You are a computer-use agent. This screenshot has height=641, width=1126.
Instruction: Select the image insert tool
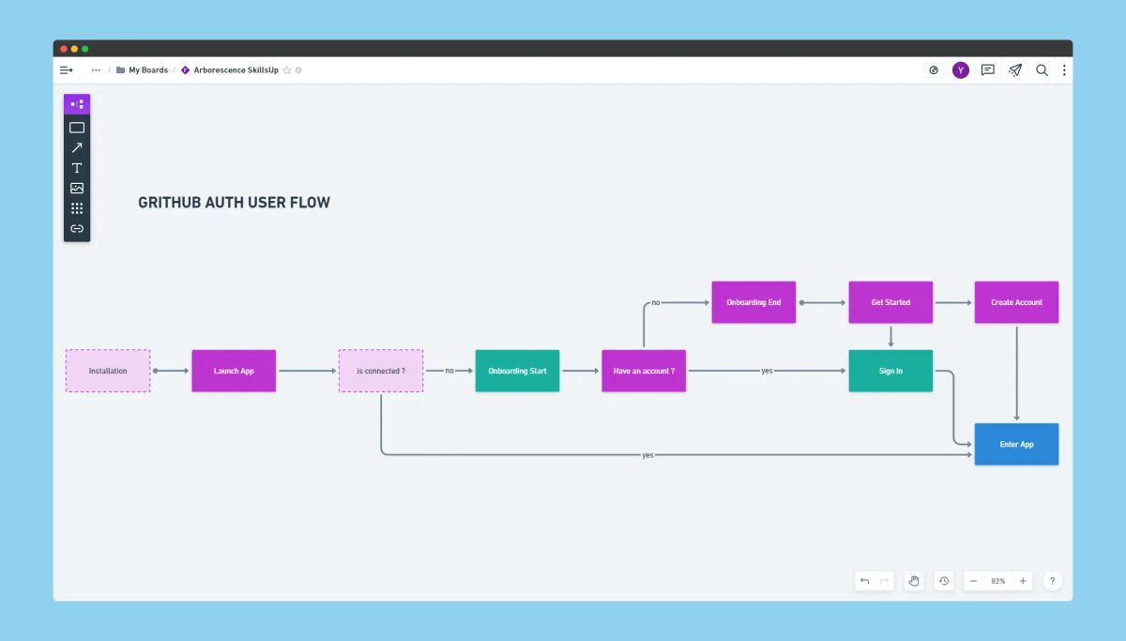click(77, 188)
